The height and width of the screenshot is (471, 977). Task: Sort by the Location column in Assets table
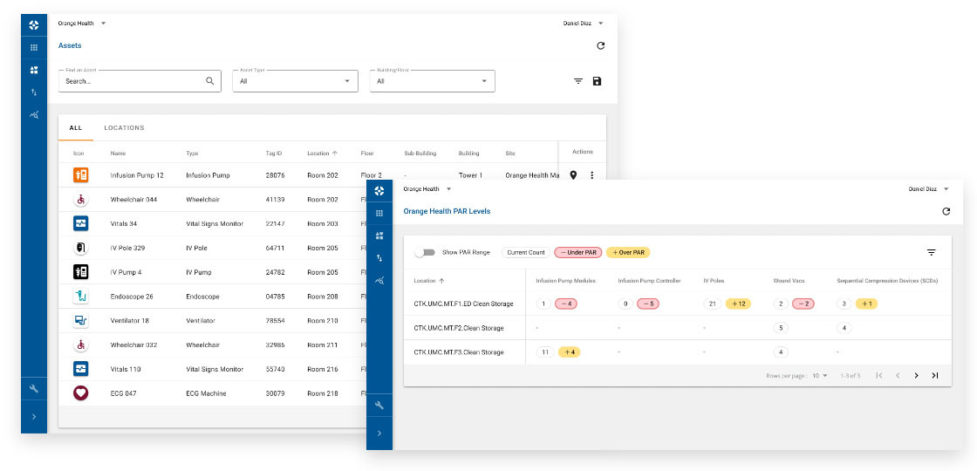tap(322, 153)
